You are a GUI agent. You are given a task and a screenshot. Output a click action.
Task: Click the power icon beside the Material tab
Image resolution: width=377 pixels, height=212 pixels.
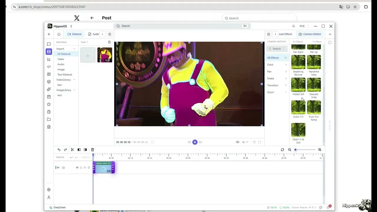59,34
